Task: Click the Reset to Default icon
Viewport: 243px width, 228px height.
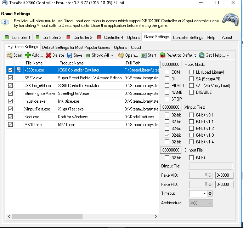Action: click(163, 55)
